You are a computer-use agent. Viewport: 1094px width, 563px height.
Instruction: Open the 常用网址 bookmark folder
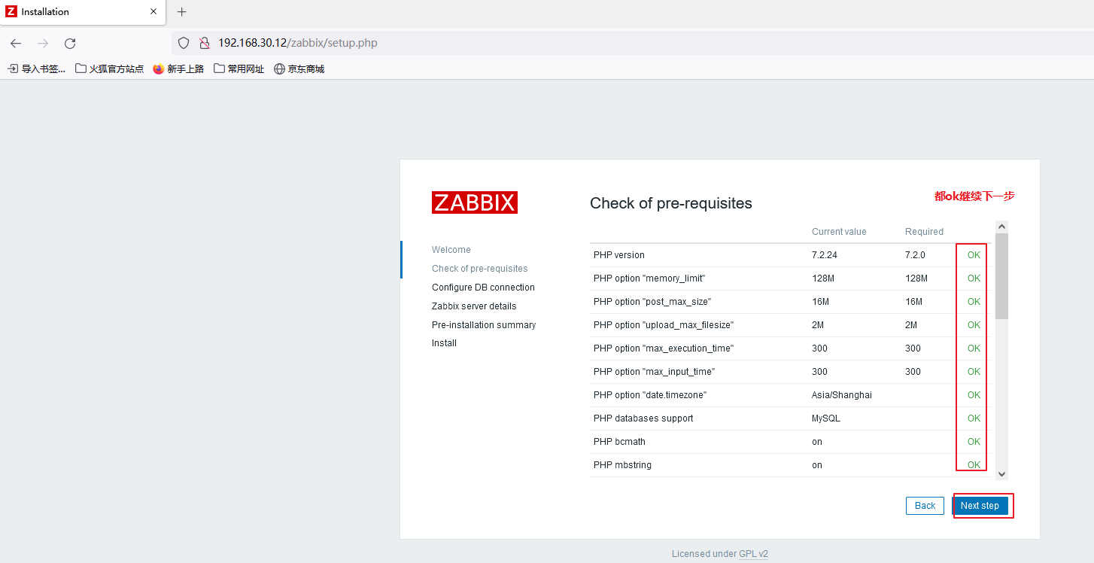coord(239,68)
